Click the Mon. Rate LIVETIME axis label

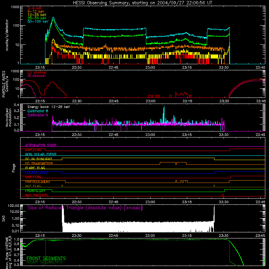click(9, 253)
